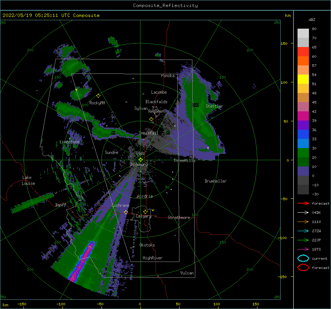331x309 pixels.
Task: Click the RockyMH label
Action: click(97, 103)
